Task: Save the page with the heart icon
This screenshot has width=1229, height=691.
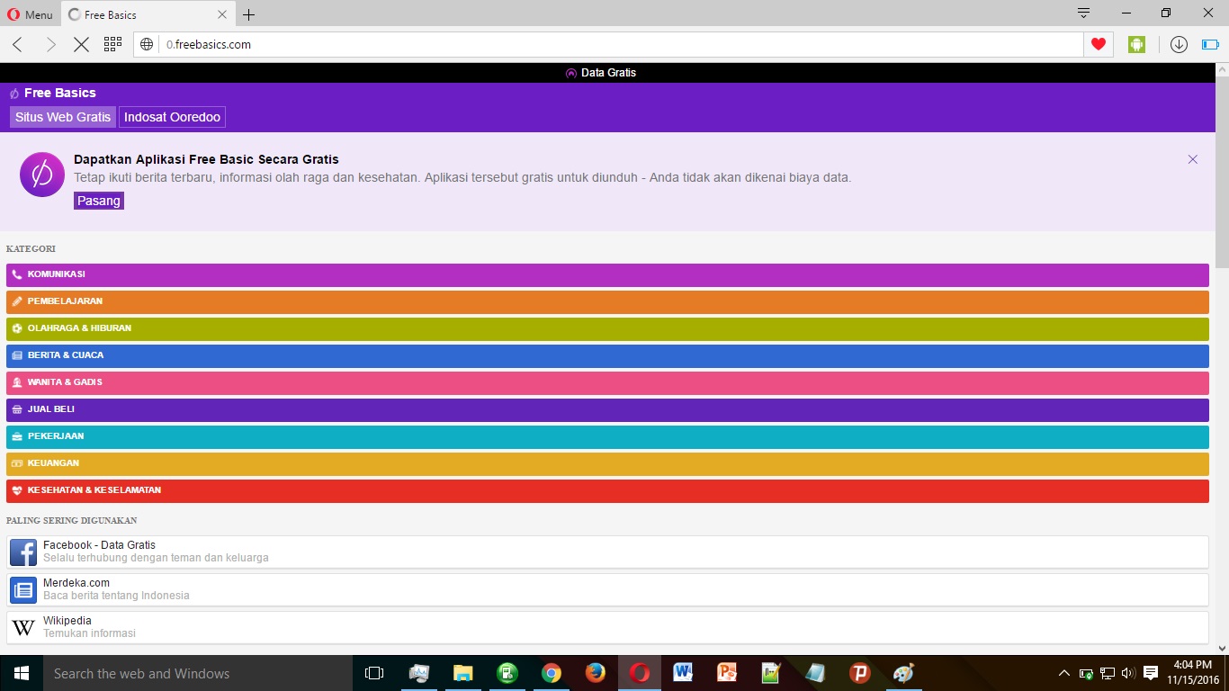Action: point(1099,43)
